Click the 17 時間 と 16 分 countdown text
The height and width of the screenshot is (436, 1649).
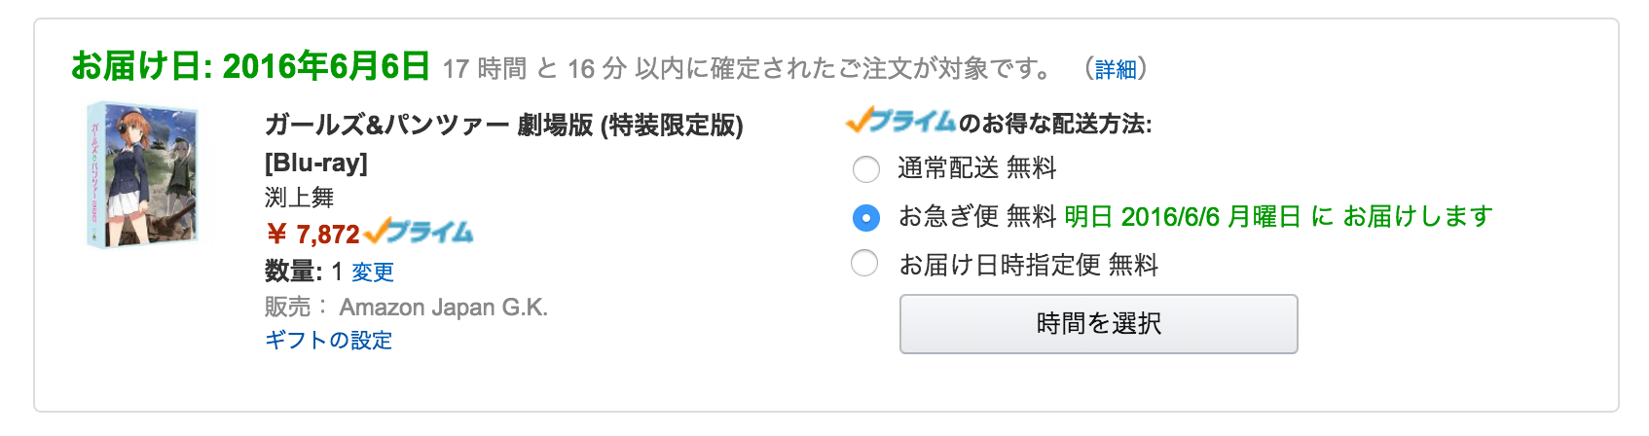(533, 69)
